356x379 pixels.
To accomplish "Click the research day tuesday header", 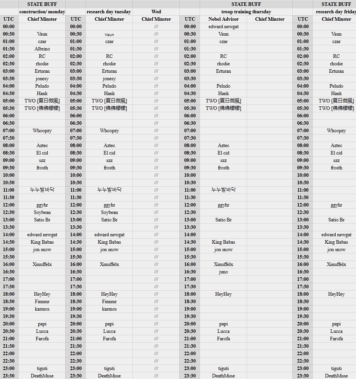I will [x=109, y=12].
